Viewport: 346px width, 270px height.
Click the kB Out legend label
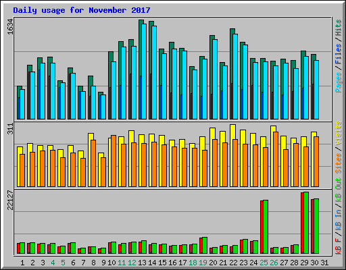[x=339, y=190]
